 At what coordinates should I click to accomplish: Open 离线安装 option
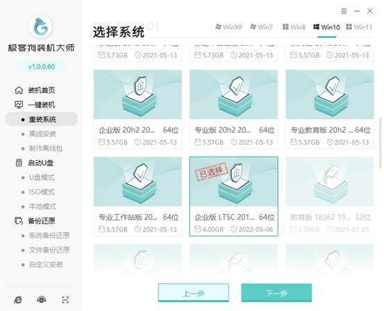coord(42,134)
